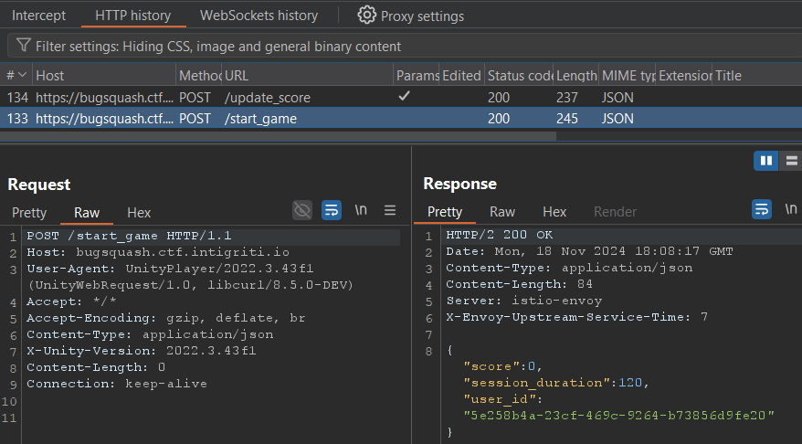Switch to top-bottom stacked layout icon

791,161
